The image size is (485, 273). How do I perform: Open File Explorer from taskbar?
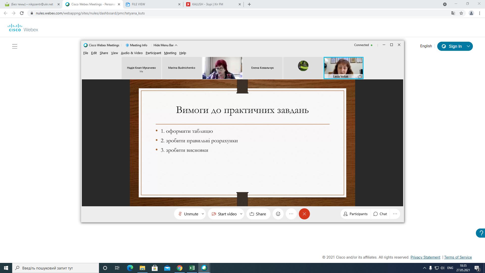(x=142, y=268)
